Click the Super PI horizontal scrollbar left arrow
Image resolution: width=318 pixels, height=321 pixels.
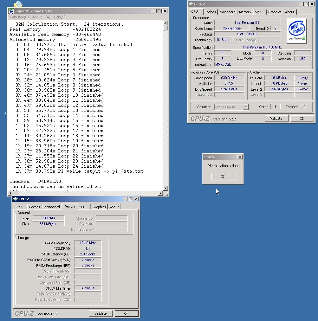(11, 193)
